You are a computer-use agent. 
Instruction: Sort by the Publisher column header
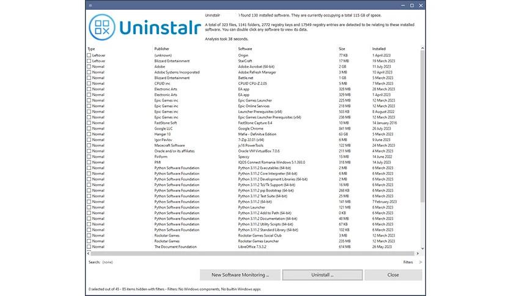(x=161, y=49)
